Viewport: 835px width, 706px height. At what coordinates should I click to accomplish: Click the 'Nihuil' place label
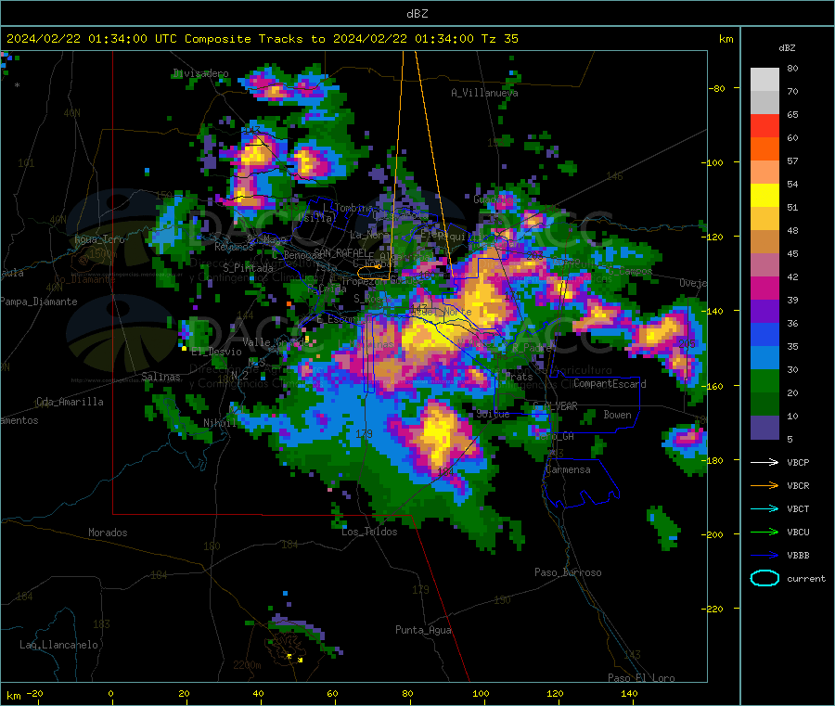219,423
